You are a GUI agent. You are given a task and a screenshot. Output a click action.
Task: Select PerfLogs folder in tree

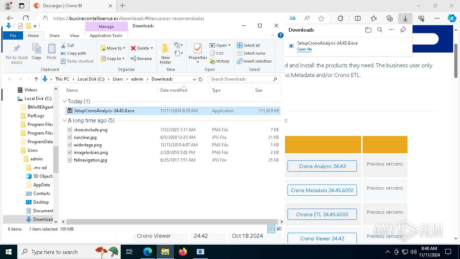coord(36,116)
